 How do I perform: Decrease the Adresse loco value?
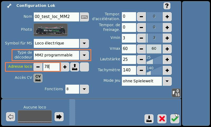click(x=38, y=67)
